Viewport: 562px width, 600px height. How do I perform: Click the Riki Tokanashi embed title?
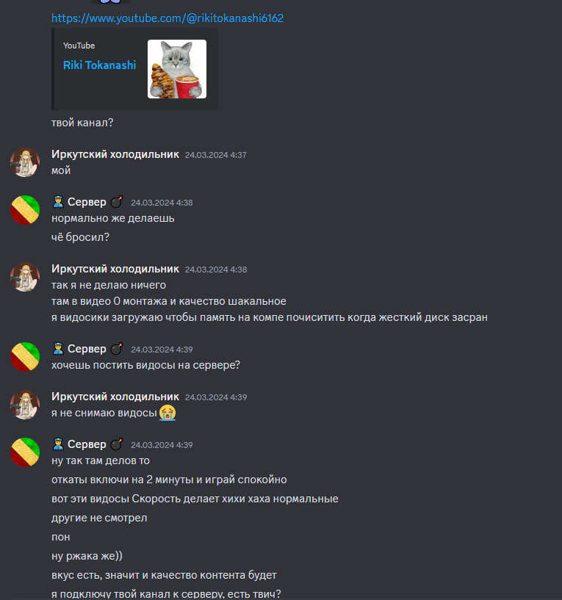tap(99, 65)
